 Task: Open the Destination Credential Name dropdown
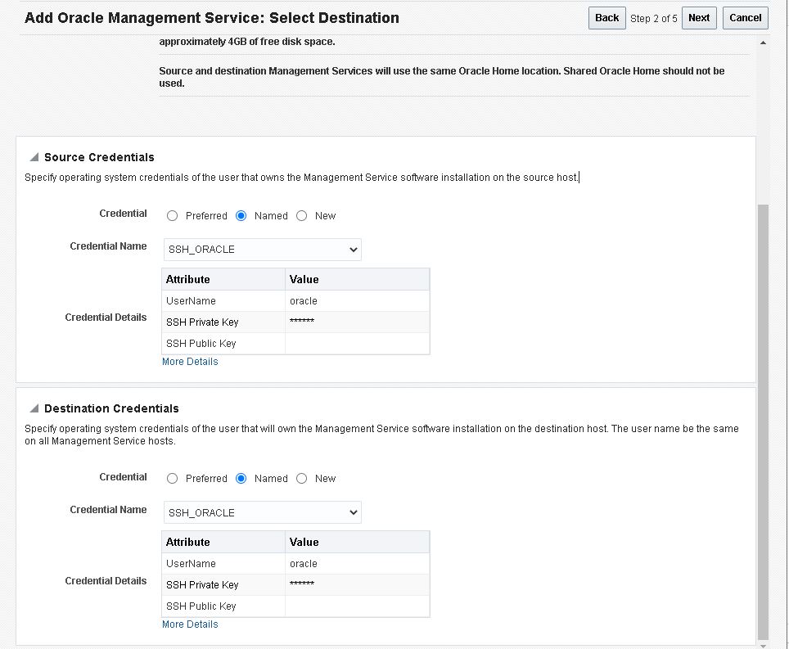[354, 512]
